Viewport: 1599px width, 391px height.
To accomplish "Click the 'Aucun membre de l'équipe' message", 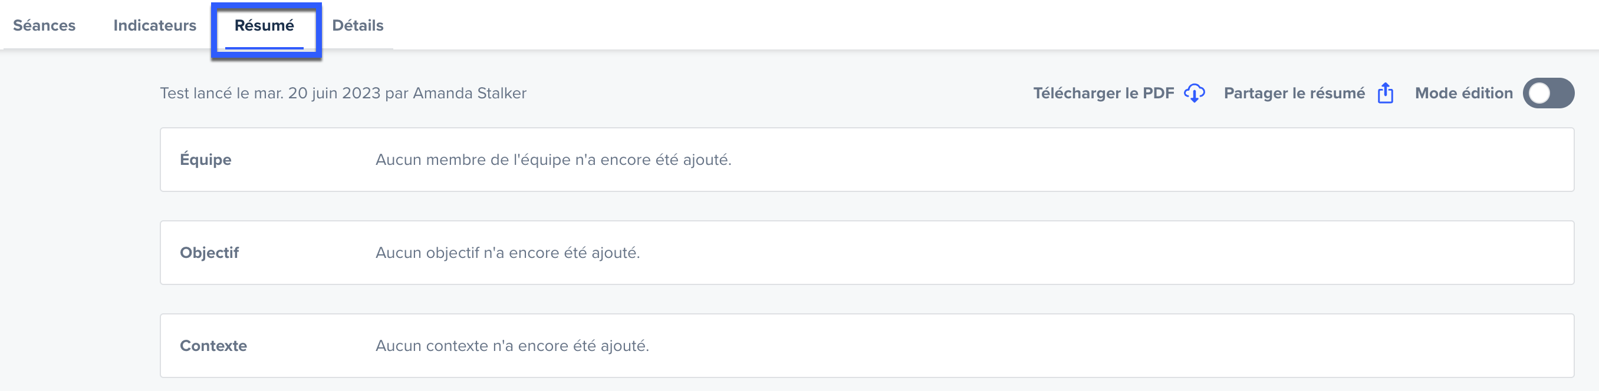I will [x=553, y=160].
